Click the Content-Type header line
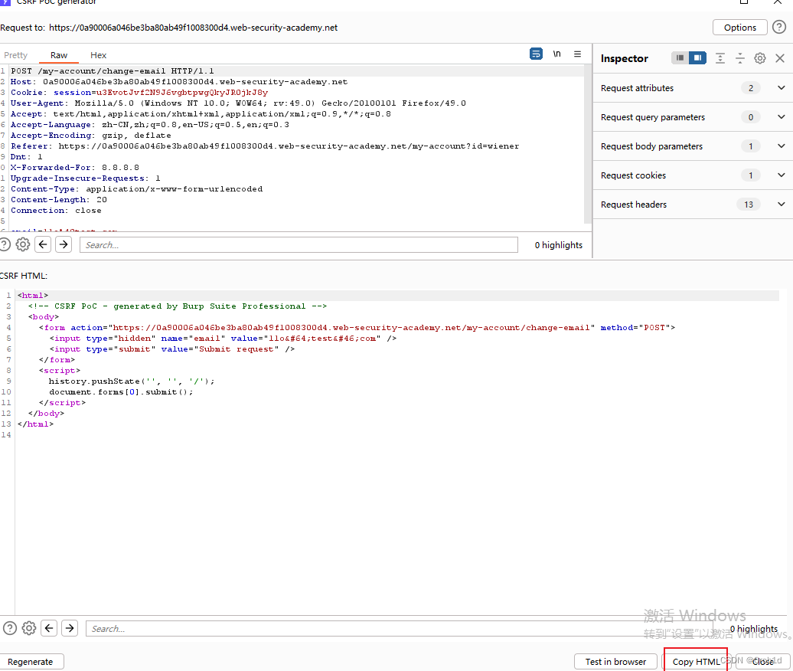The height and width of the screenshot is (671, 793). [x=136, y=188]
